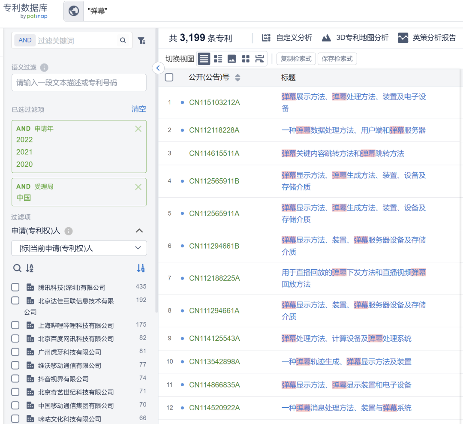
Task: Sort applicants by count with the numeric sort icon
Action: click(x=141, y=268)
